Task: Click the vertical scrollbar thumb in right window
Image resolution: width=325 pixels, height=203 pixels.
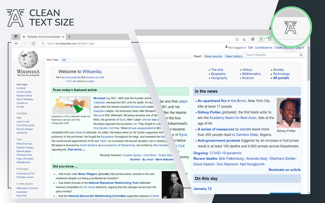Action: tap(309, 63)
